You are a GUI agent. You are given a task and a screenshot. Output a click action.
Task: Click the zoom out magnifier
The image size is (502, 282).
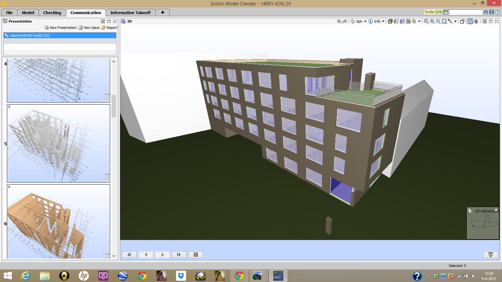(x=438, y=21)
